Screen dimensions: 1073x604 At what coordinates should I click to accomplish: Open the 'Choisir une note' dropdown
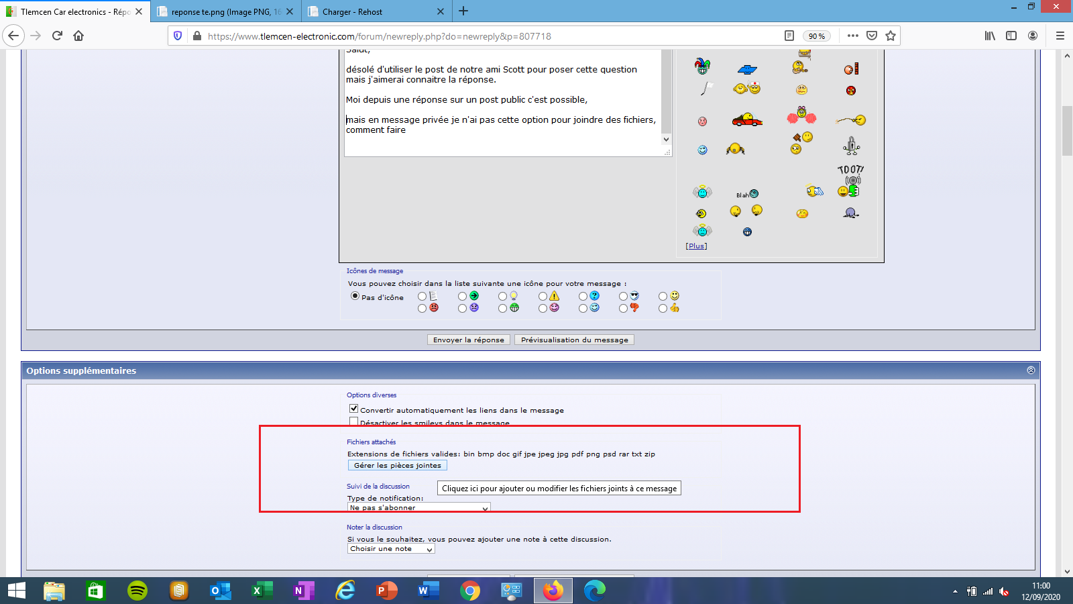click(x=392, y=549)
